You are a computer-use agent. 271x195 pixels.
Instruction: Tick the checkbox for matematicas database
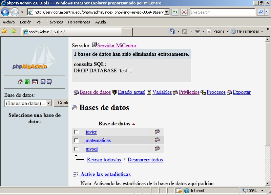[76, 140]
